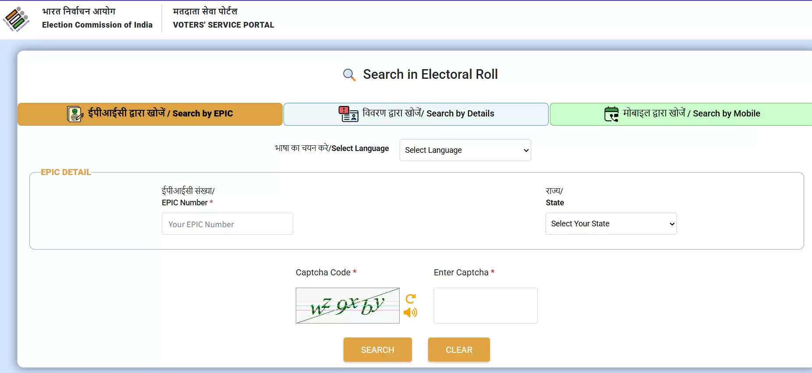The height and width of the screenshot is (373, 812).
Task: Open the Search by Details tab
Action: 416,114
